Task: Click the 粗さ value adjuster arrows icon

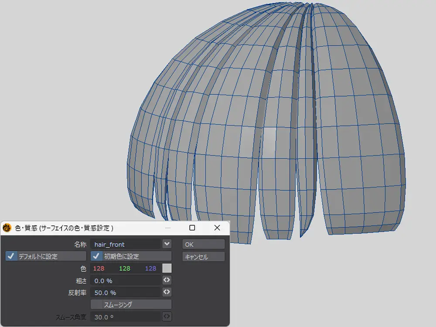Action: [x=167, y=280]
